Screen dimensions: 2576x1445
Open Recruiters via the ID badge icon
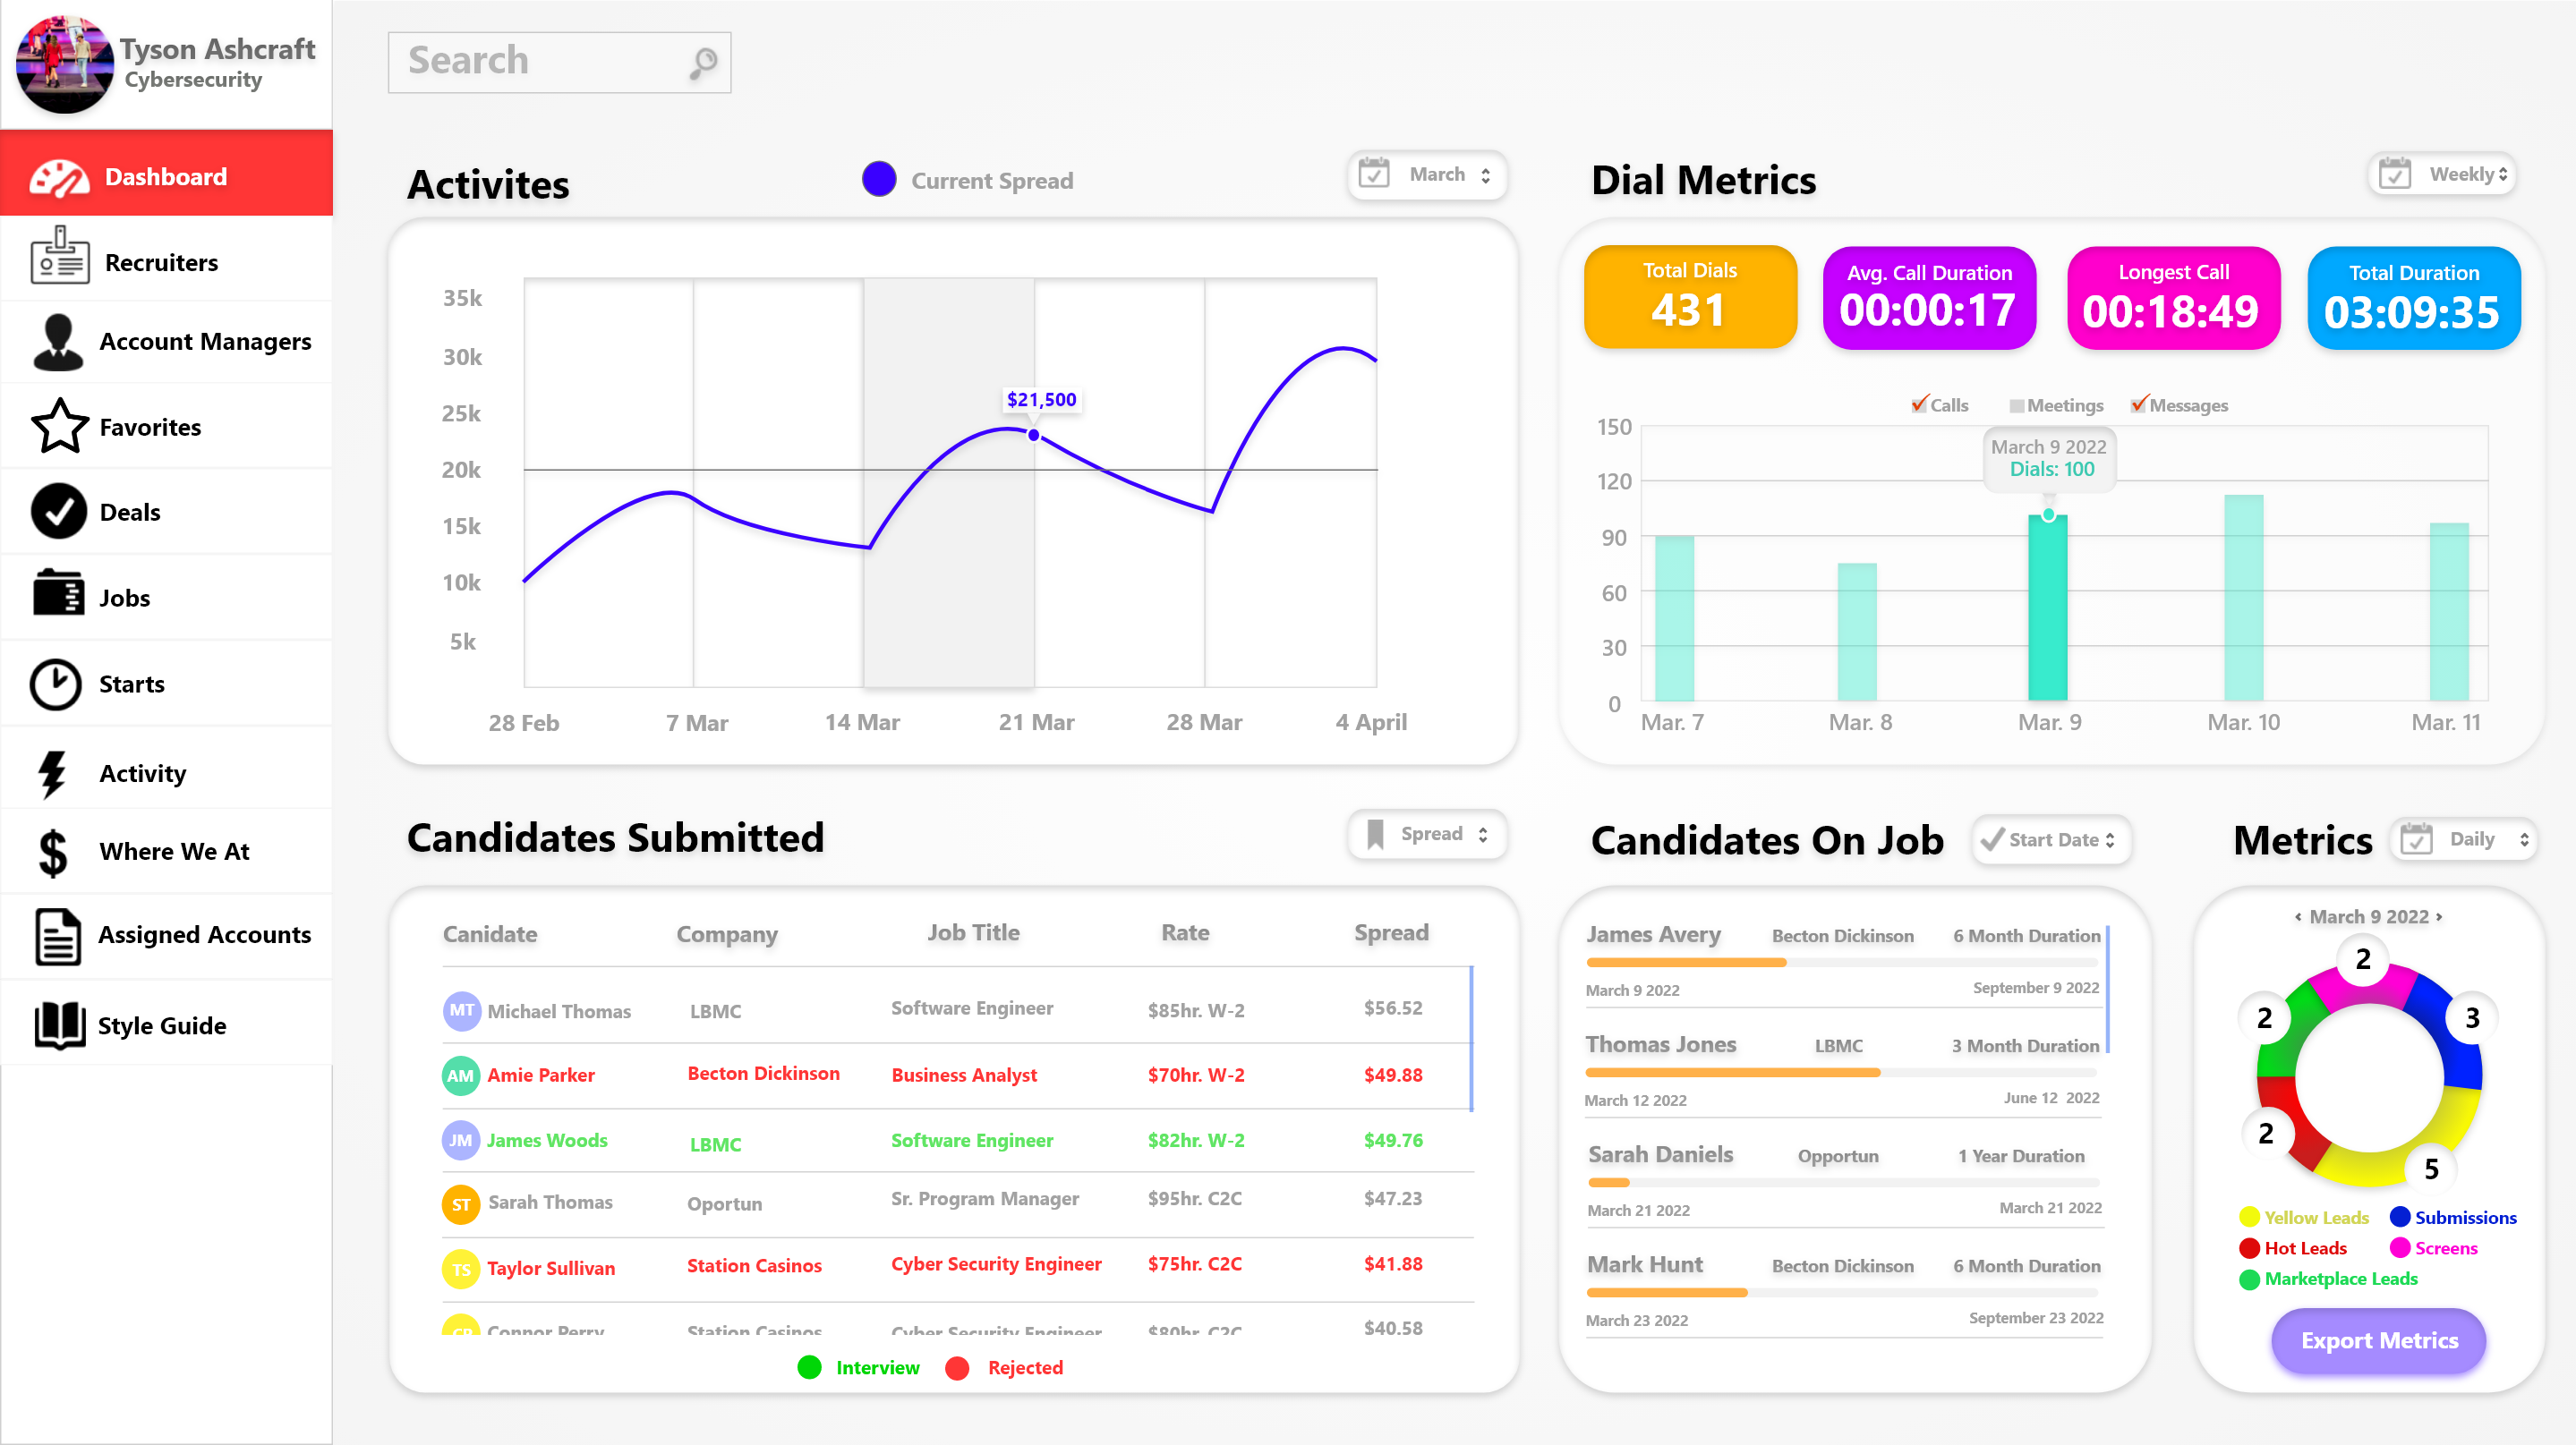tap(59, 256)
